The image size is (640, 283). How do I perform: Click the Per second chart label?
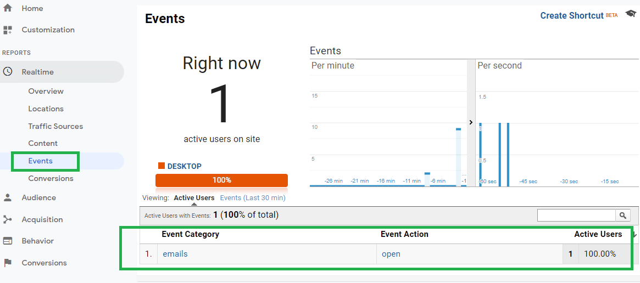499,65
